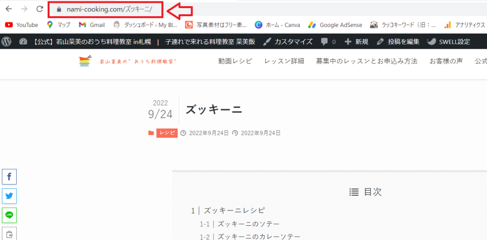
Task: Click the browser reload page icon
Action: (39, 9)
